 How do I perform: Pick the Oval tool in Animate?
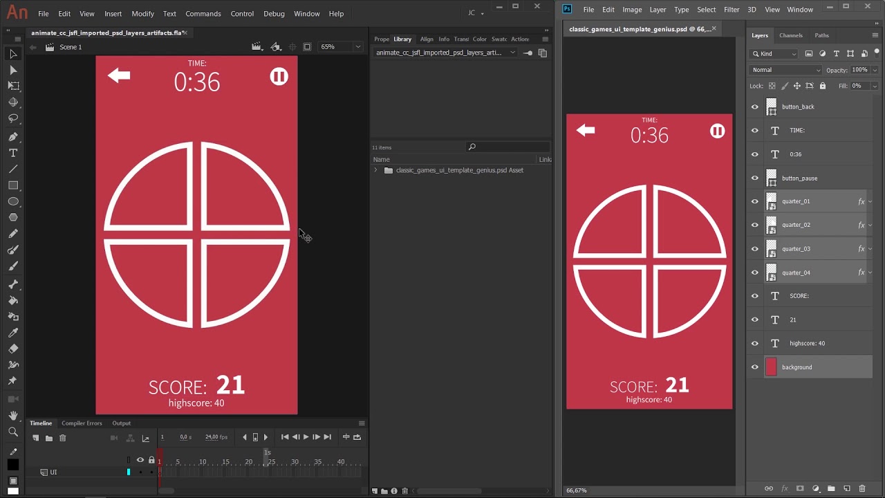(13, 201)
